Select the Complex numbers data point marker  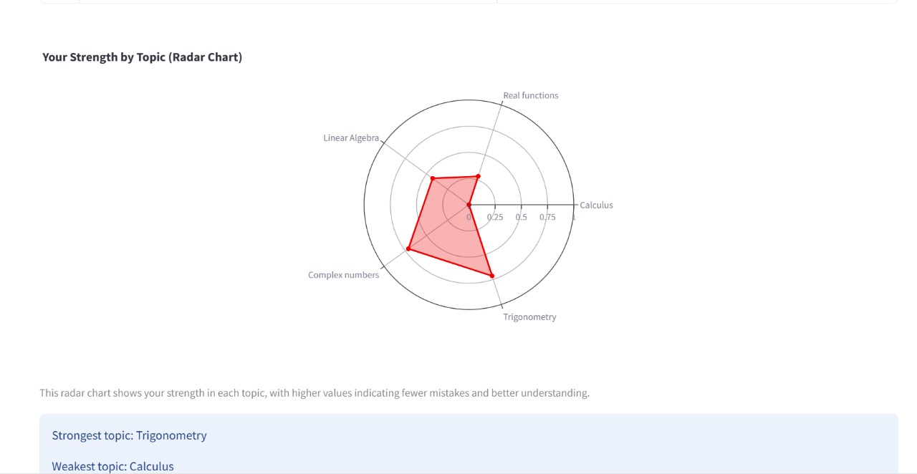coord(408,249)
